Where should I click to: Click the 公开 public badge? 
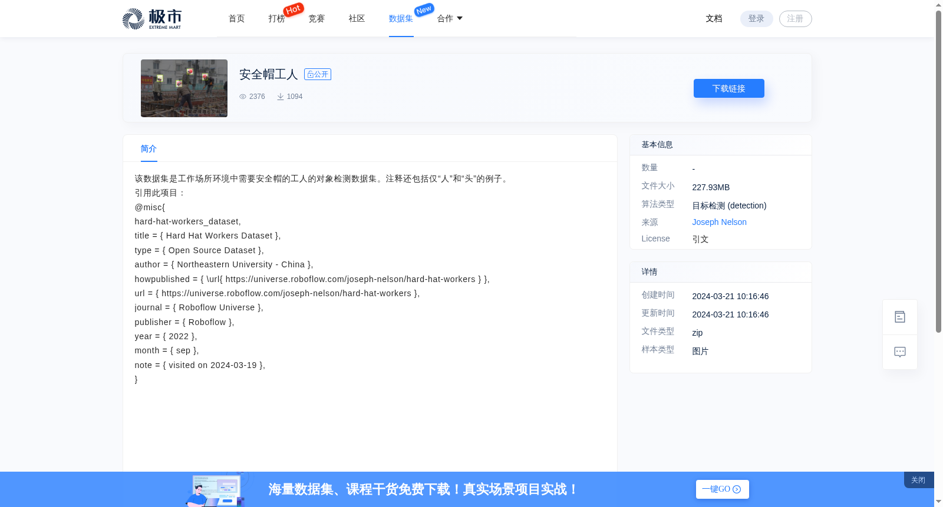[x=318, y=74]
